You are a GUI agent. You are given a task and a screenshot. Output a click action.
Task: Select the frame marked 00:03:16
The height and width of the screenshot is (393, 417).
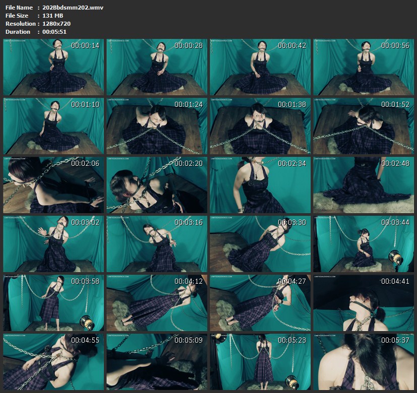point(157,244)
